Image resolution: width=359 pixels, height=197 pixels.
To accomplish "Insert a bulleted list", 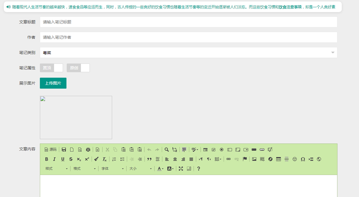I will coord(122,159).
